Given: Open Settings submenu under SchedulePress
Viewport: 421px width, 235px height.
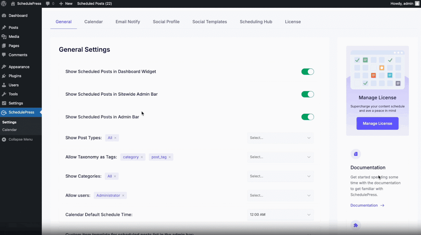Looking at the screenshot, I should (x=9, y=122).
